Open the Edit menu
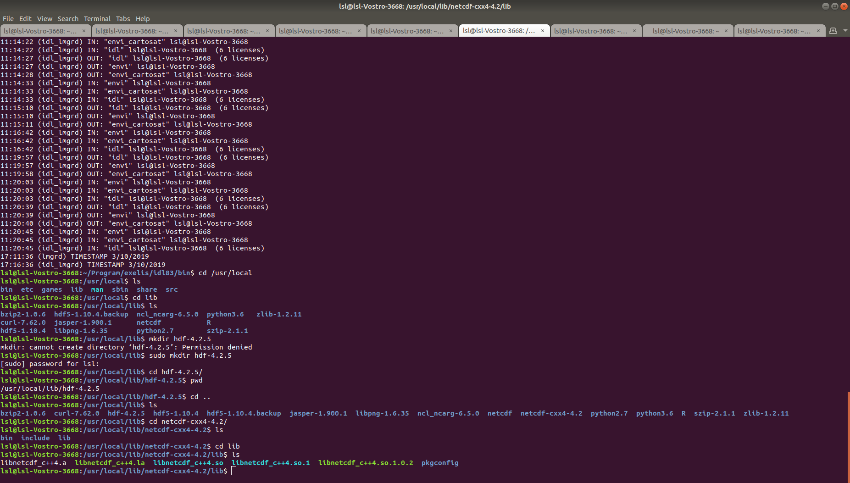The image size is (850, 483). 25,19
